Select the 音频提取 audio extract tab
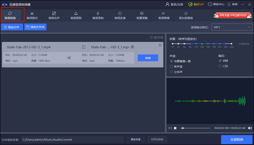Screen dimensions: 254x145 point(76,15)
